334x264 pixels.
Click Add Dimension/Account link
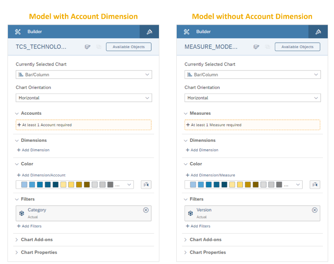[41, 175]
